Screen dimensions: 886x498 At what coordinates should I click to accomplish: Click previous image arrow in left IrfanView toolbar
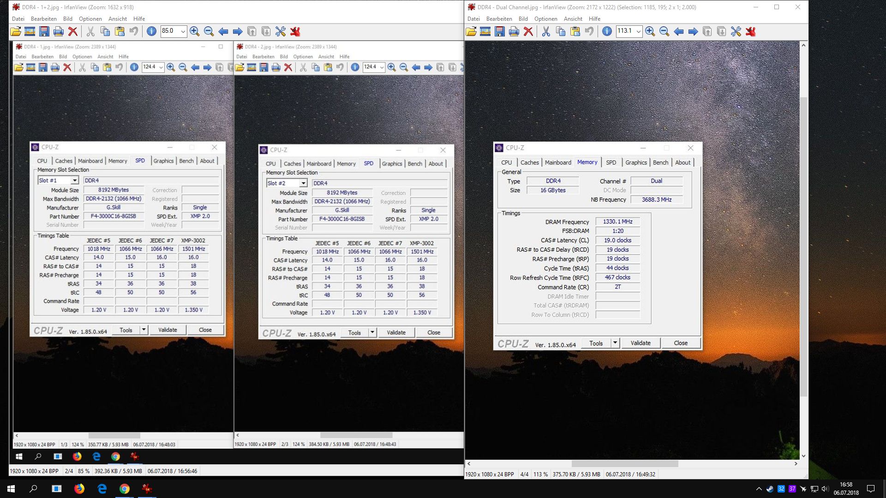[223, 31]
